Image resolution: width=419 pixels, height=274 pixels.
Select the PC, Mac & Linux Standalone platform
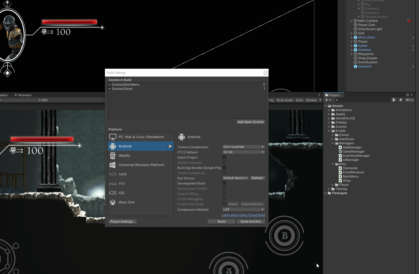(141, 137)
